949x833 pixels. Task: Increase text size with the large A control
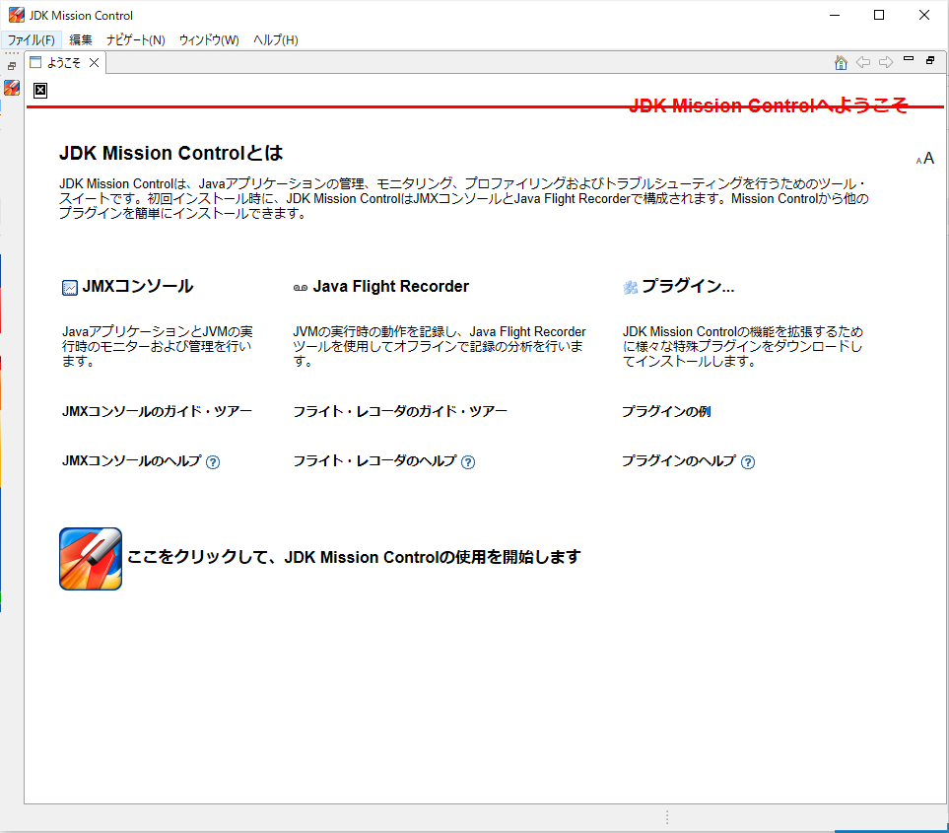[927, 157]
